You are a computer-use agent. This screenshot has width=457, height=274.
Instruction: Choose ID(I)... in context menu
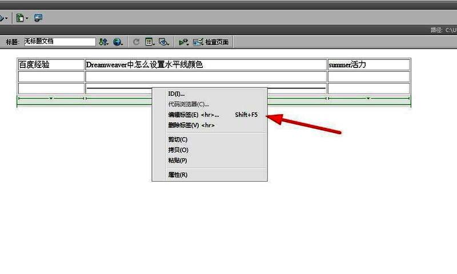pos(176,94)
